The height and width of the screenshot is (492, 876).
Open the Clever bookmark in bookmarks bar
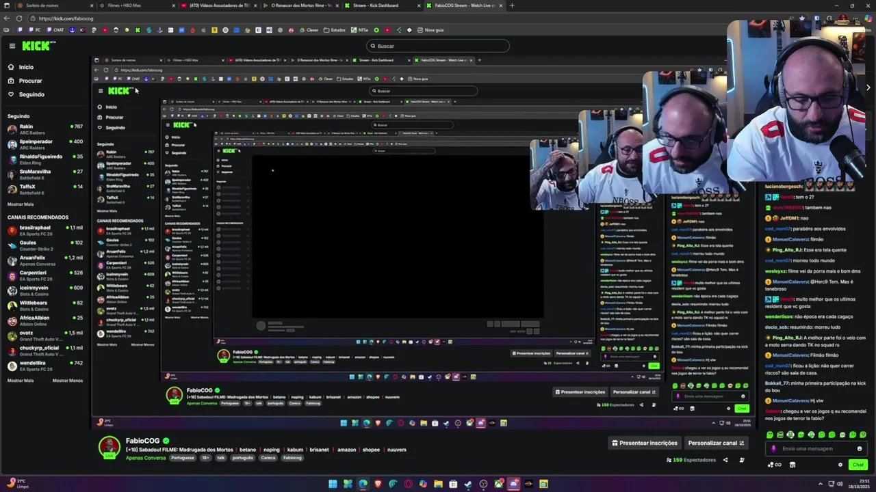[x=309, y=30]
